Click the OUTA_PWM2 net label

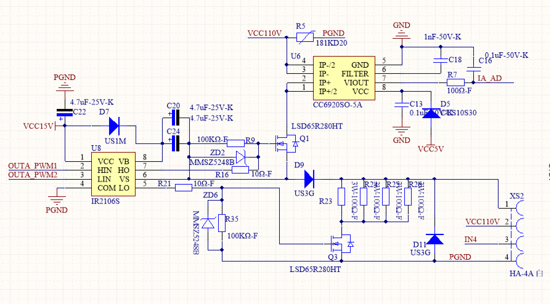coord(33,175)
